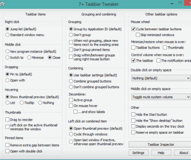Open the Taskbar Inspector
This screenshot has width=191, height=160.
click(x=160, y=145)
